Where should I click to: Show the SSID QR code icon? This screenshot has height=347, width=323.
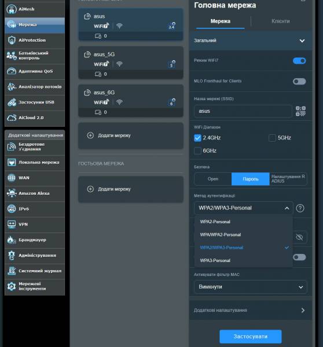(x=300, y=111)
